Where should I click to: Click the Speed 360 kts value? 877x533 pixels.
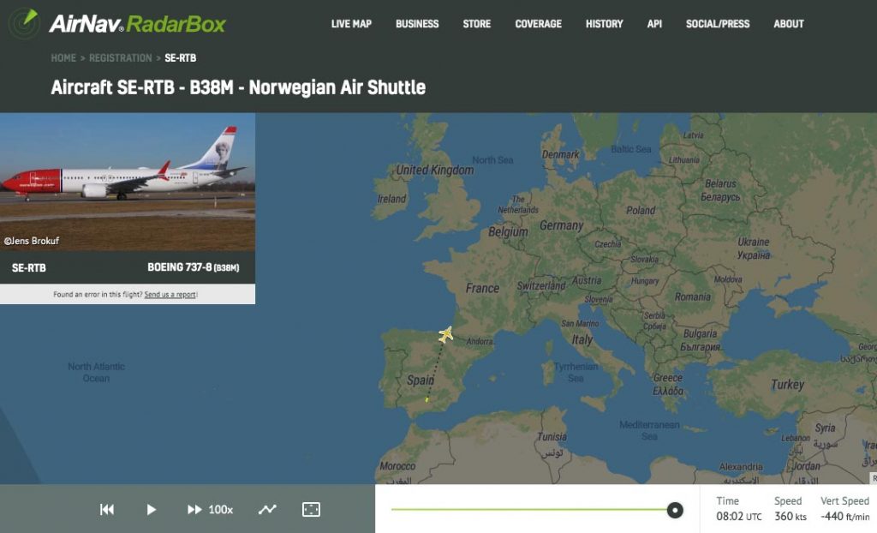coord(790,516)
